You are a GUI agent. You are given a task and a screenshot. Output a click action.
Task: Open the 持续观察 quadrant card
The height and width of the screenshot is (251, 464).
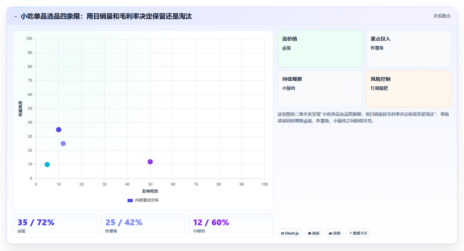point(320,89)
